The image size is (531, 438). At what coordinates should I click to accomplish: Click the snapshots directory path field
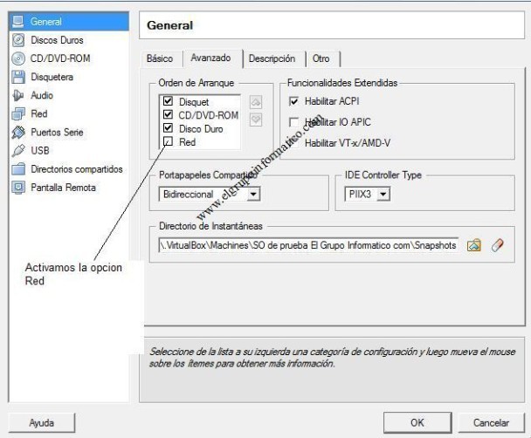tap(308, 245)
